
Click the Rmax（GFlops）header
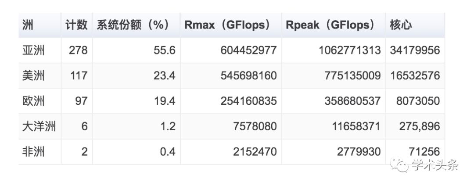[x=227, y=25]
